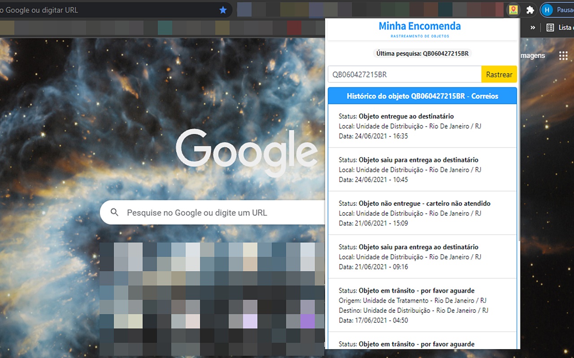Viewport: 574px width, 358px height.
Task: Click the magnifier icon in the search box
Action: click(x=115, y=212)
